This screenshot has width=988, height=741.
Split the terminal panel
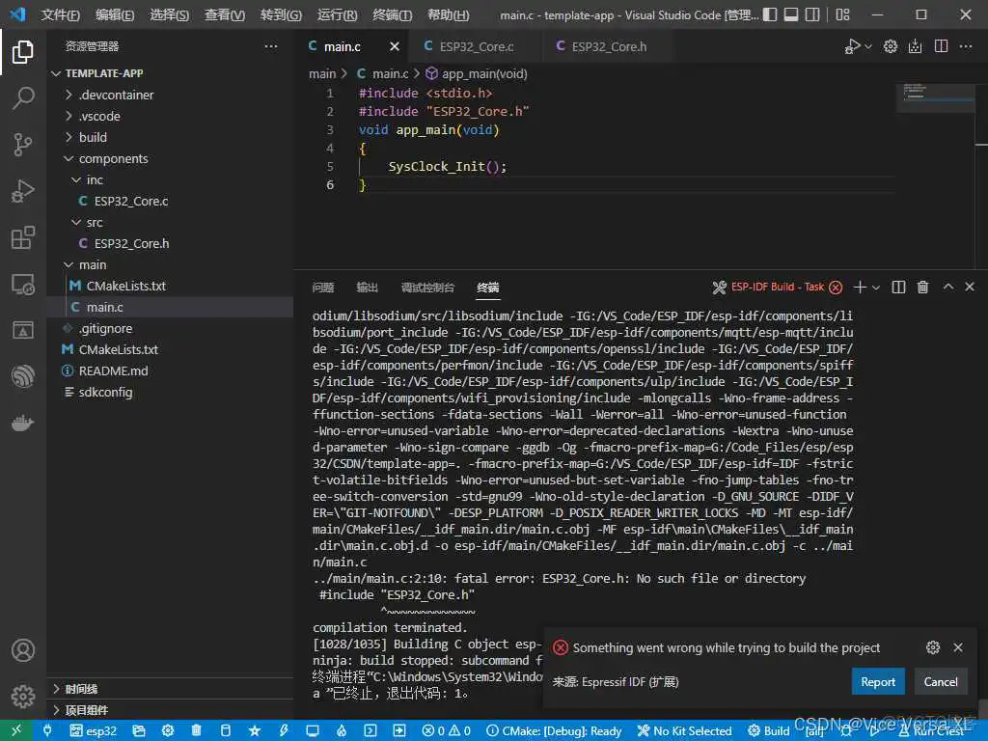[897, 287]
